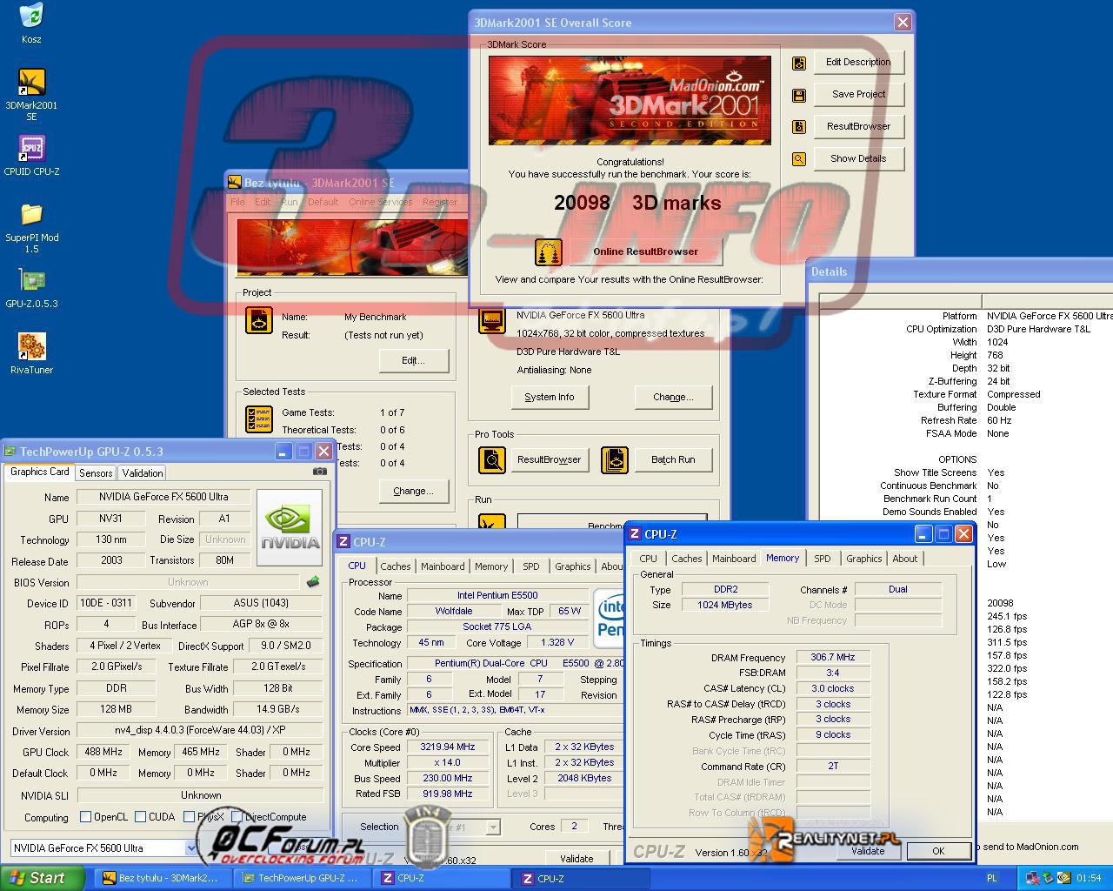
Task: Click the BIOS save icon in GPU-Z
Action: (x=313, y=582)
